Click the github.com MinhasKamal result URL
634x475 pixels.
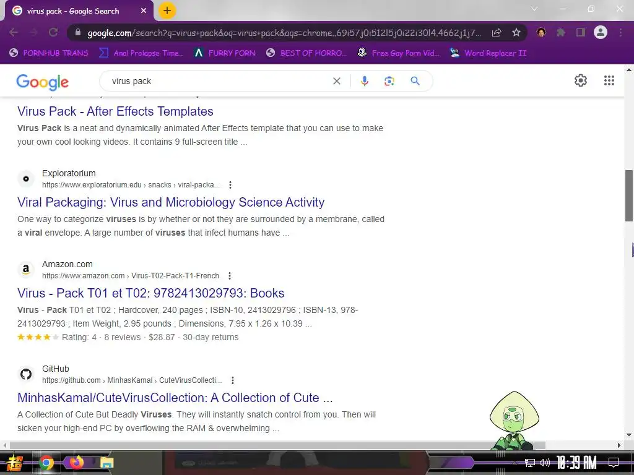pyautogui.click(x=132, y=380)
